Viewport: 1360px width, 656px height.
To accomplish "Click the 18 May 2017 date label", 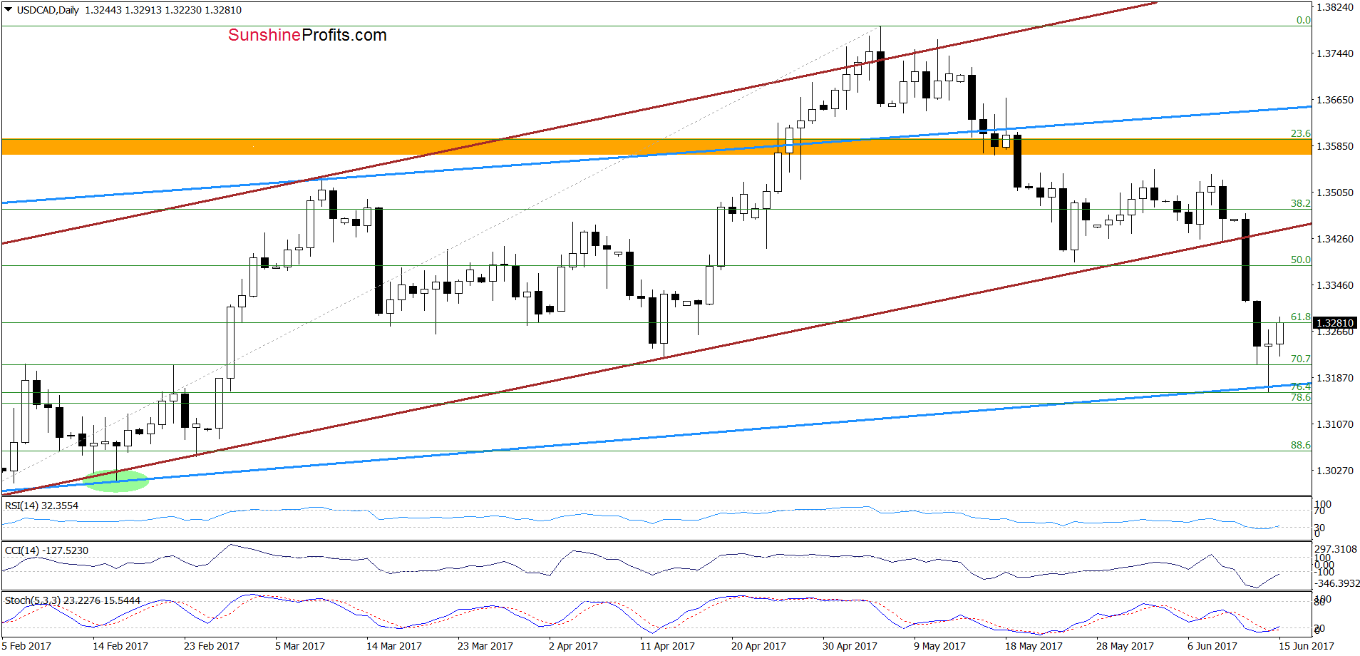I will tap(1034, 646).
